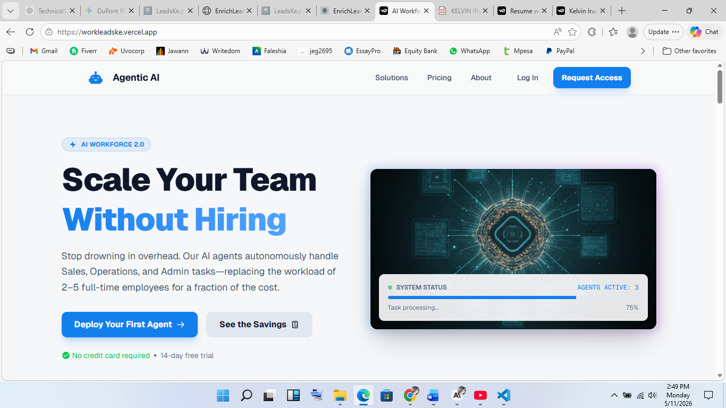Open the notification center icon
726x408 pixels.
tap(708, 395)
